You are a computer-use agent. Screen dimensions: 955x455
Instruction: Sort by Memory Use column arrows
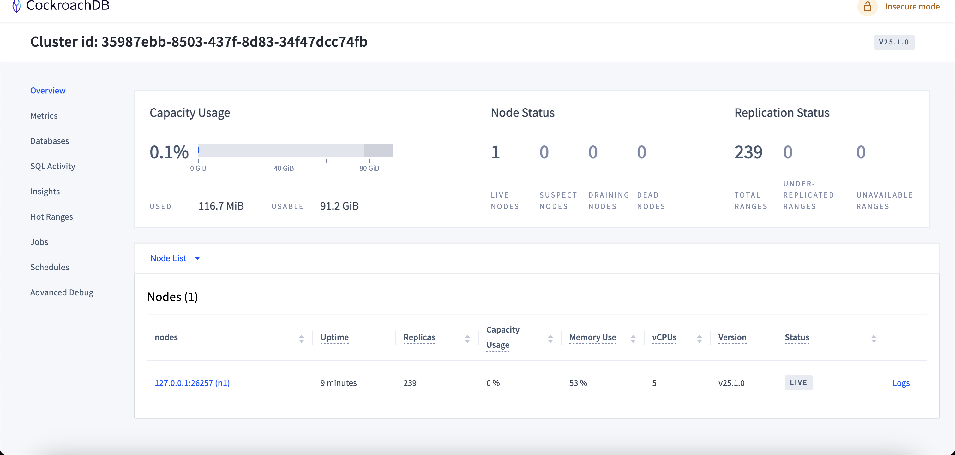[x=633, y=339]
